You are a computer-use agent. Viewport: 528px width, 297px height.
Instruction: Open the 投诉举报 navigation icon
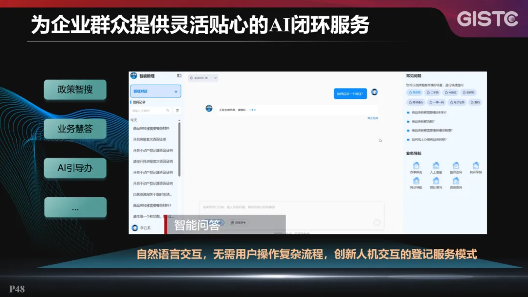pos(476,166)
